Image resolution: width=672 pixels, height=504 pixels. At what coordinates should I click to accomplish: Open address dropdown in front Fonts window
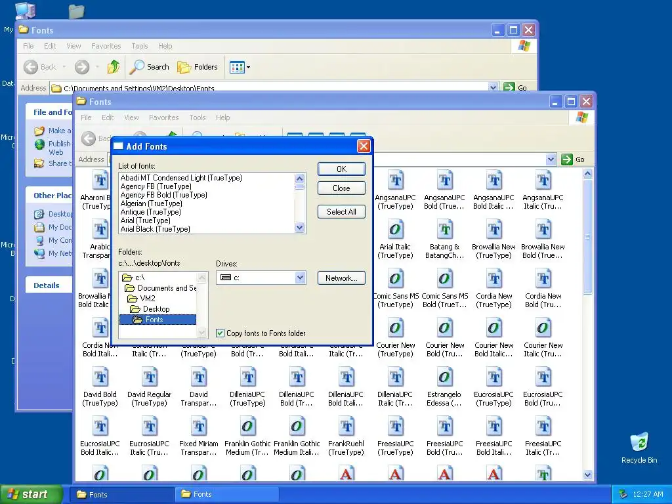pos(551,159)
